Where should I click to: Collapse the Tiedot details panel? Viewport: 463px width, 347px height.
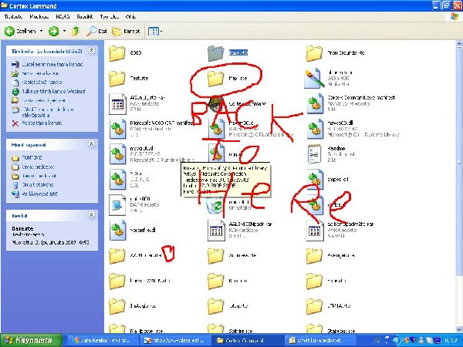pyautogui.click(x=92, y=215)
